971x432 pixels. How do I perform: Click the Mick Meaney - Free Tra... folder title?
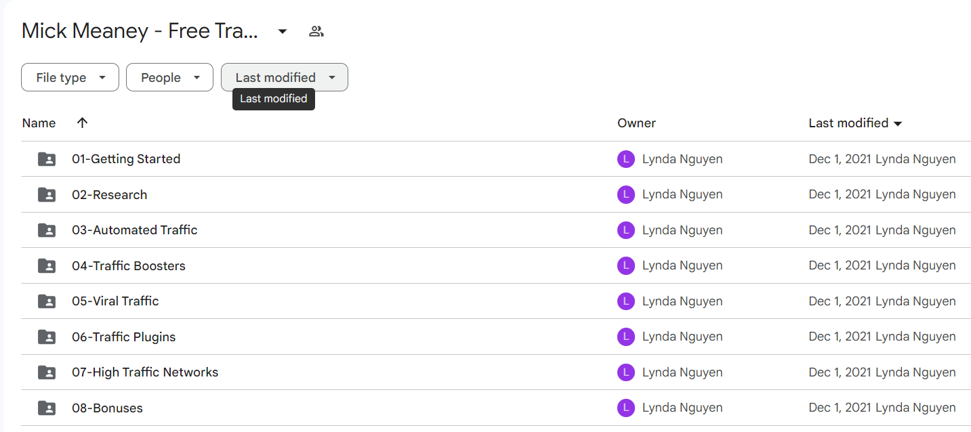click(140, 31)
